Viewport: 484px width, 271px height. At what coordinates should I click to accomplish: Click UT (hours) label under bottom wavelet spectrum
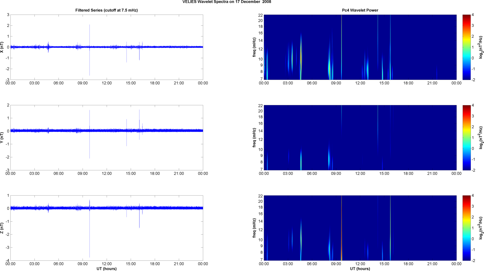coord(360,269)
